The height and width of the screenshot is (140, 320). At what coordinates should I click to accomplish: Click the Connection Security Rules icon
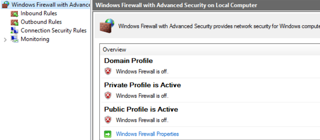point(14,31)
